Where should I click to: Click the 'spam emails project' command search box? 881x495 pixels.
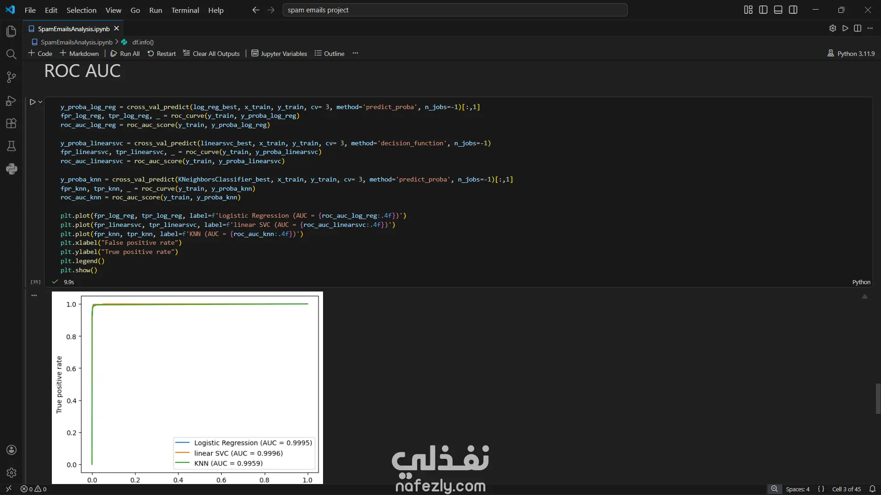455,10
